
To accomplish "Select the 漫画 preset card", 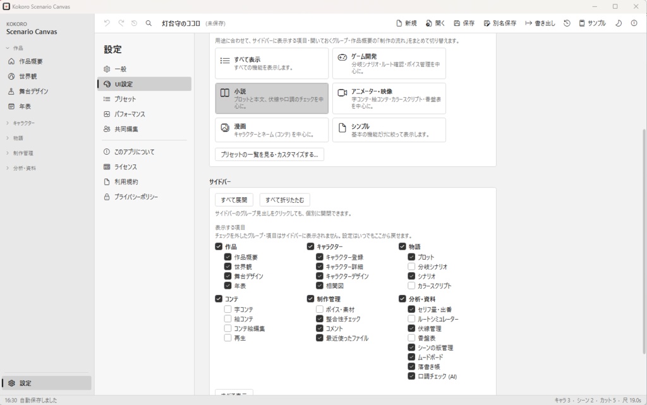I will point(272,130).
